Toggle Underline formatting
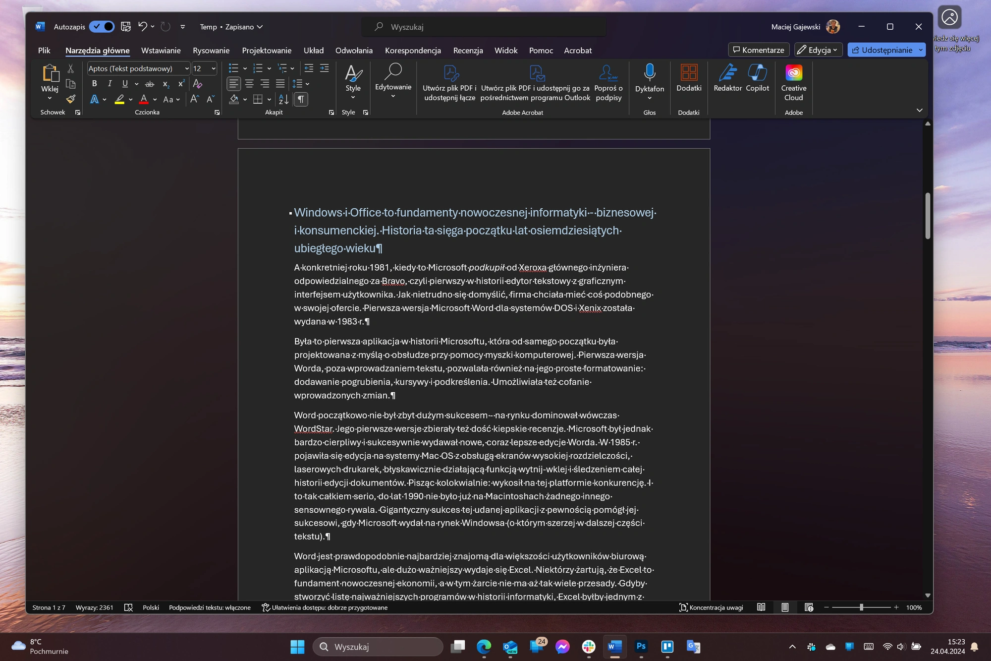 125,84
